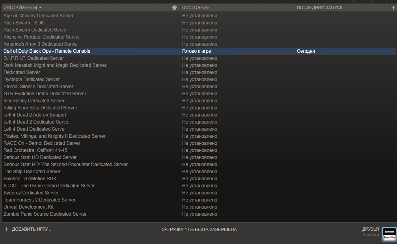397x244 pixels.
Task: Select Unreal Development Kit
Action: coord(29,207)
